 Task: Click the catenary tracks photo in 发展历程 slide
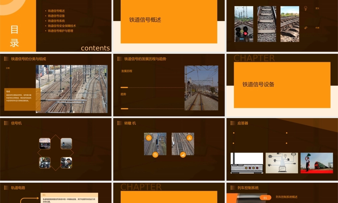201,88
